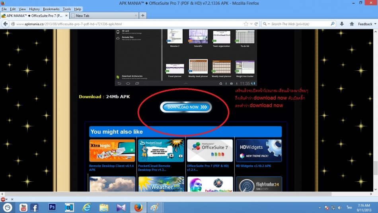Open the HD Widgets v3.10.2 APK link
This screenshot has width=378, height=213.
tap(253, 166)
